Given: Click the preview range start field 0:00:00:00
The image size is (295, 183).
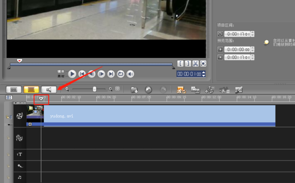Looking at the screenshot, I should click(237, 49).
